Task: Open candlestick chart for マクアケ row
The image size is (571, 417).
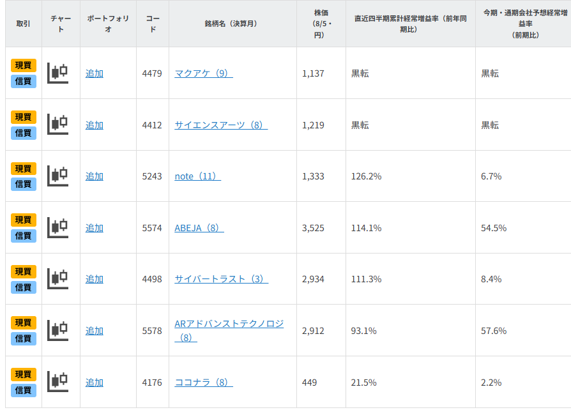Action: (x=58, y=73)
